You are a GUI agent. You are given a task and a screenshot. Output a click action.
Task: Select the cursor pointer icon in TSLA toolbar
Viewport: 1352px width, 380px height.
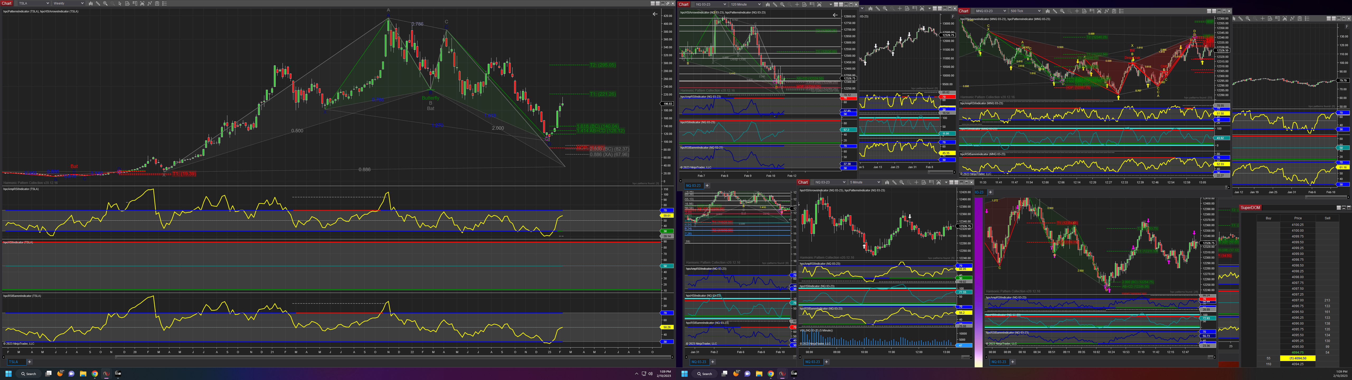[120, 3]
